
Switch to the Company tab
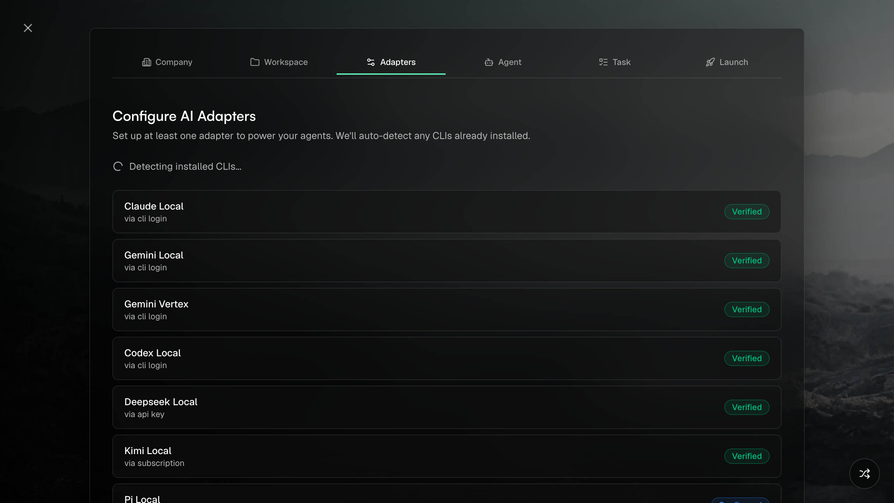tap(167, 62)
